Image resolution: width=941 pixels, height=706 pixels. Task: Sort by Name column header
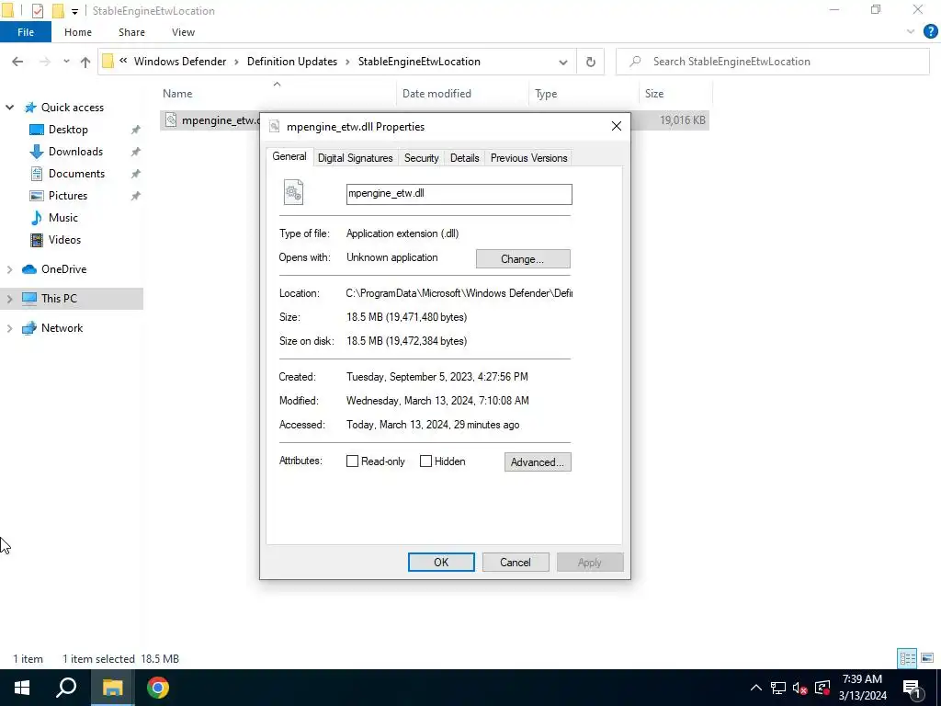(277, 94)
